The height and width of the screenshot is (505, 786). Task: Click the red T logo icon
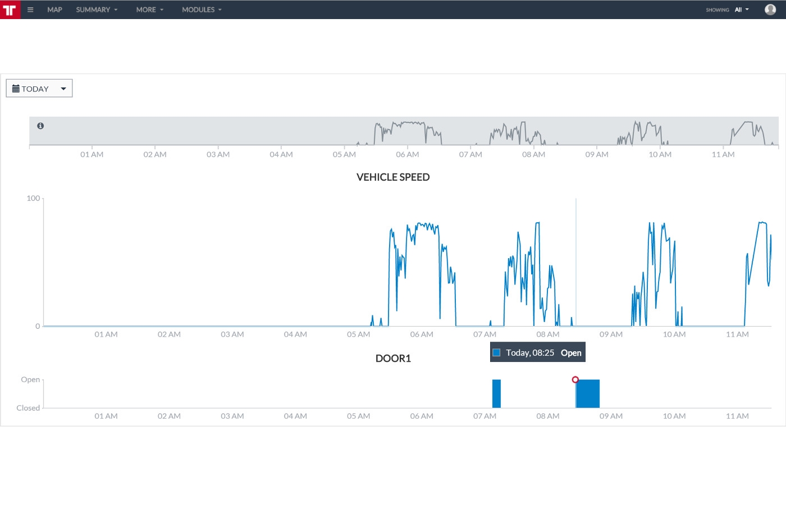point(10,10)
